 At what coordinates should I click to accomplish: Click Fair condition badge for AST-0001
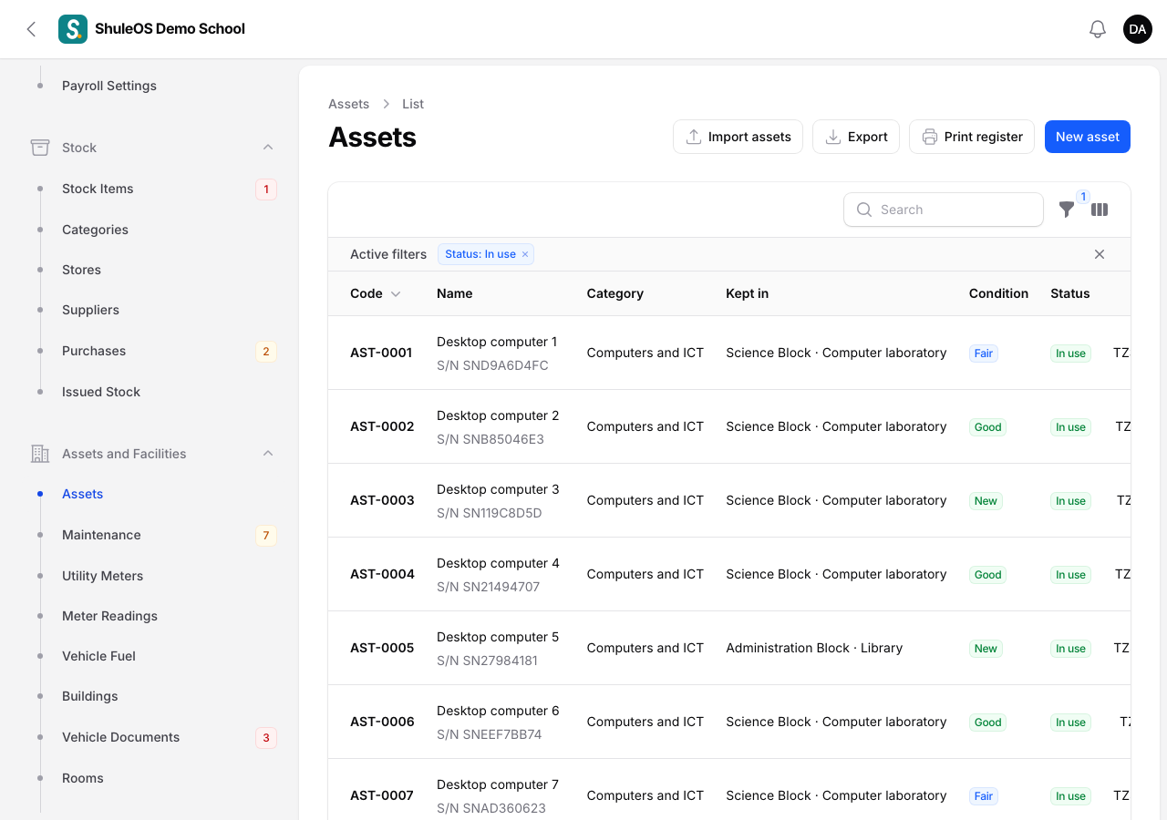983,354
